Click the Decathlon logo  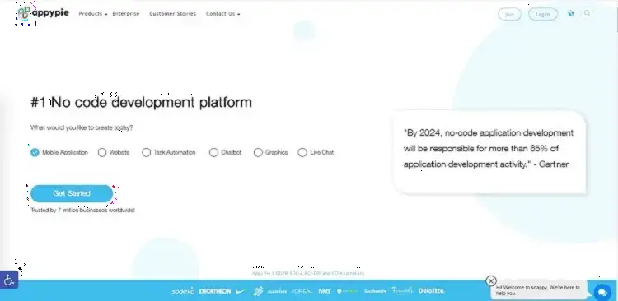point(215,291)
